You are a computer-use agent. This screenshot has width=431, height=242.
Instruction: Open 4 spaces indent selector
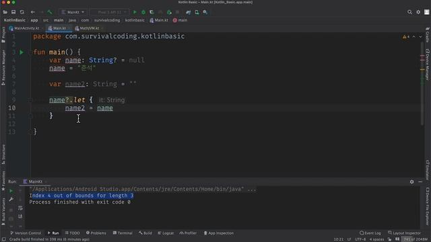[376, 239]
